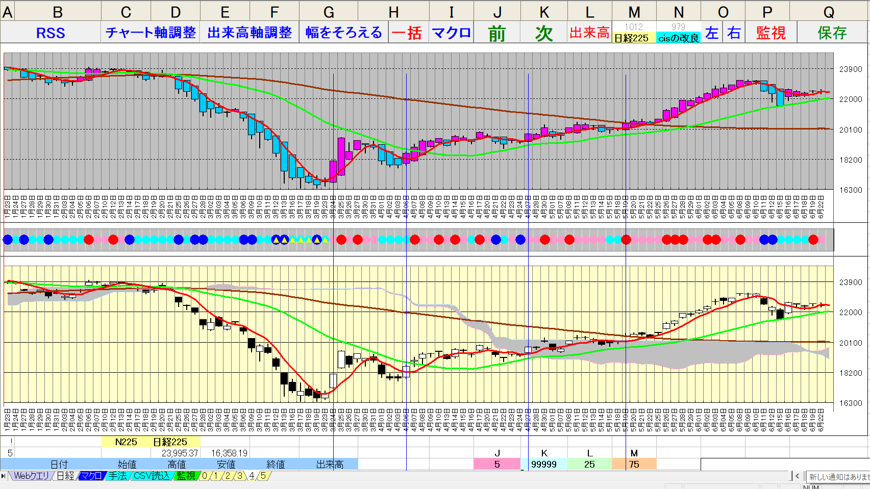Switch to sheet tab 0

click(205, 476)
